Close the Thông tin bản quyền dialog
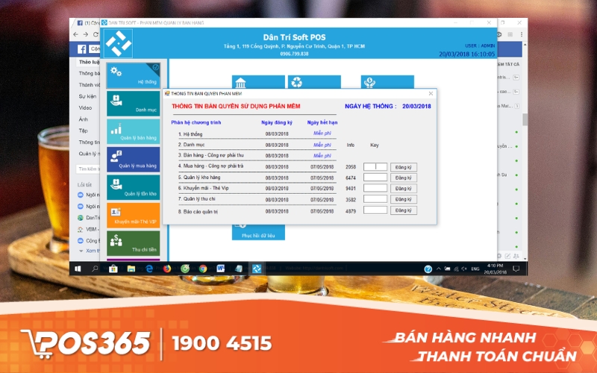Screen dimensions: 597x373 click(431, 93)
